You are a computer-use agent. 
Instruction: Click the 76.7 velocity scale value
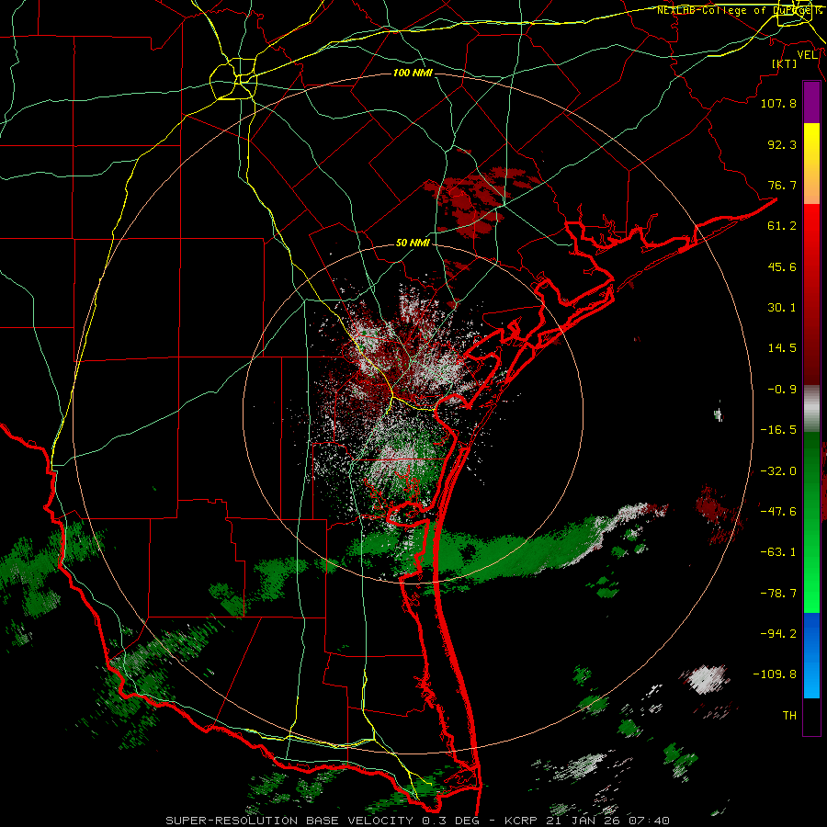782,185
